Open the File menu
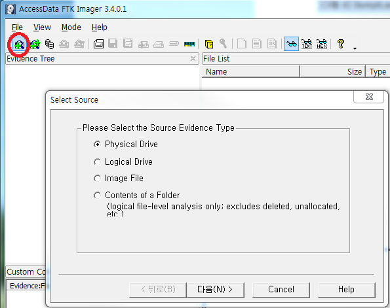The image size is (390, 308). coord(17,27)
